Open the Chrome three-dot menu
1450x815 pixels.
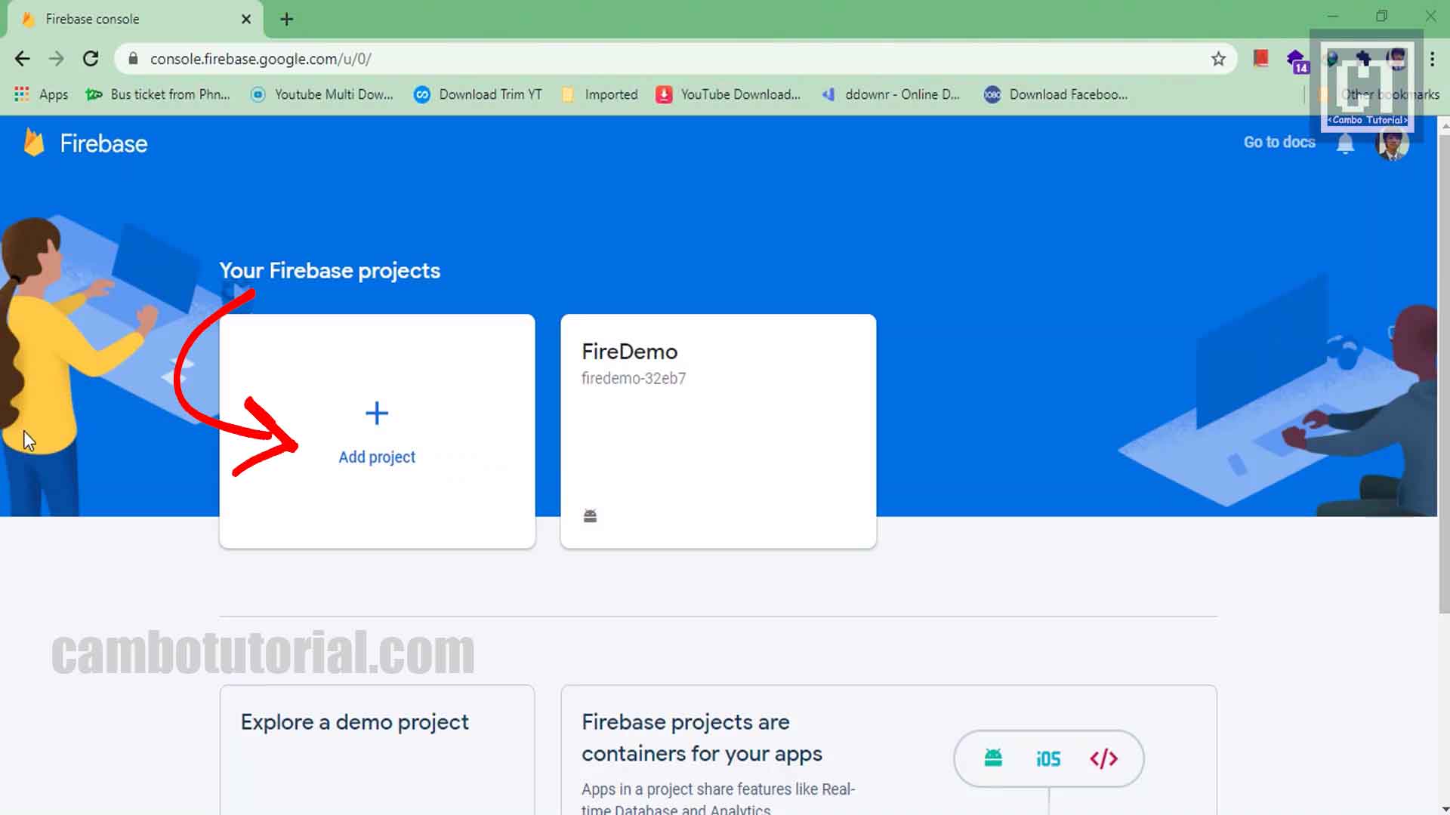pos(1432,58)
